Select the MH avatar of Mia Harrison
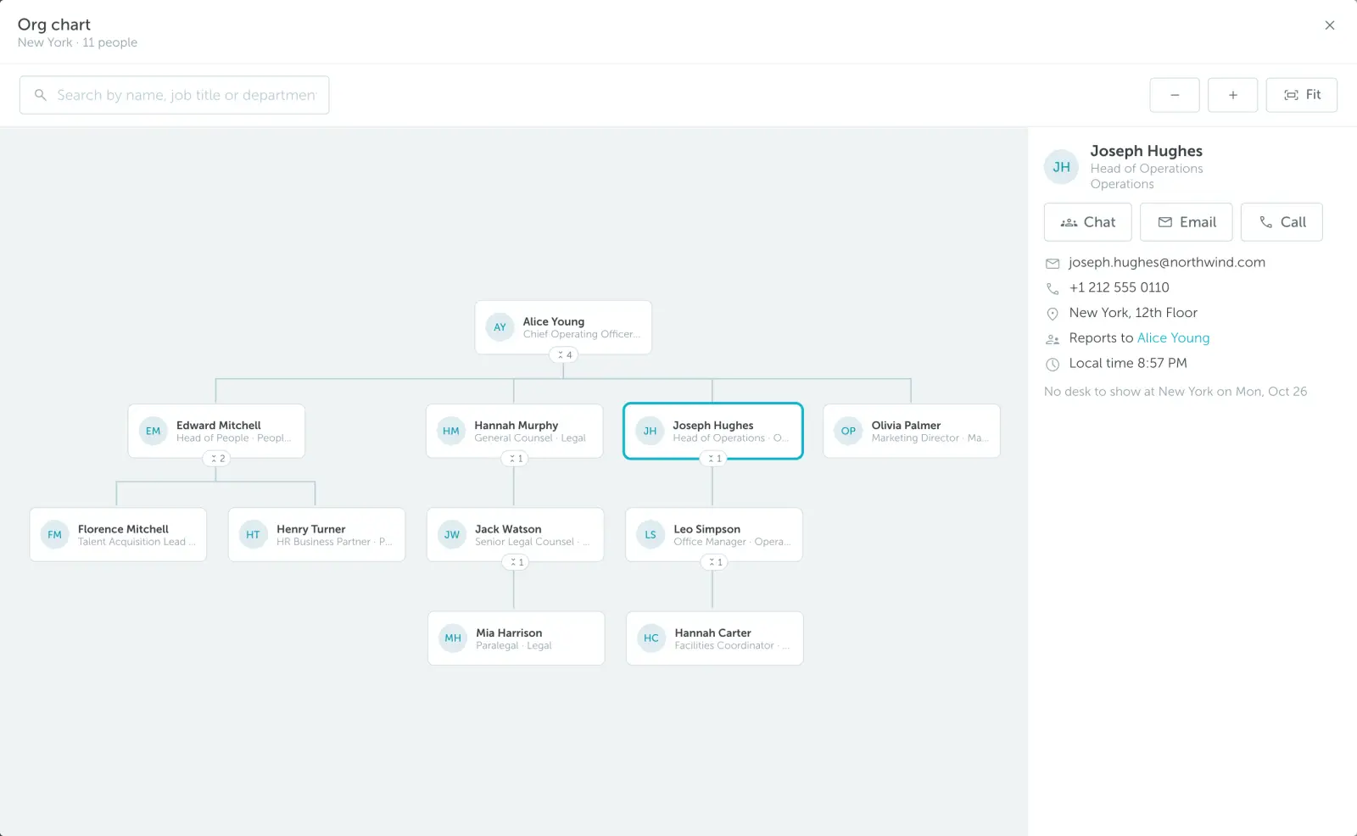The image size is (1357, 836). coord(453,638)
